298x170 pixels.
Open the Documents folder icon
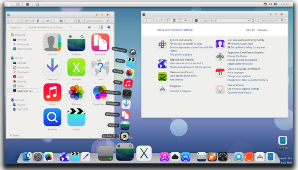point(100,42)
